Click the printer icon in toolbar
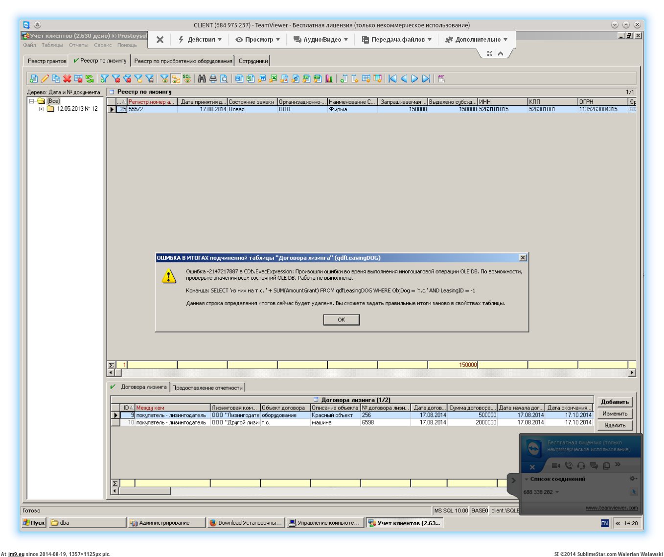Image resolution: width=664 pixels, height=557 pixels. (x=213, y=78)
